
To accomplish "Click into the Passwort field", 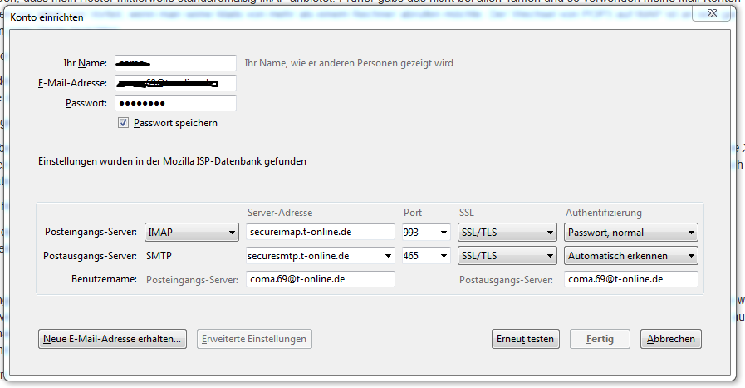I will 174,103.
